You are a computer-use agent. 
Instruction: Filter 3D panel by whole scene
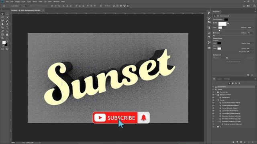pyautogui.click(x=229, y=83)
